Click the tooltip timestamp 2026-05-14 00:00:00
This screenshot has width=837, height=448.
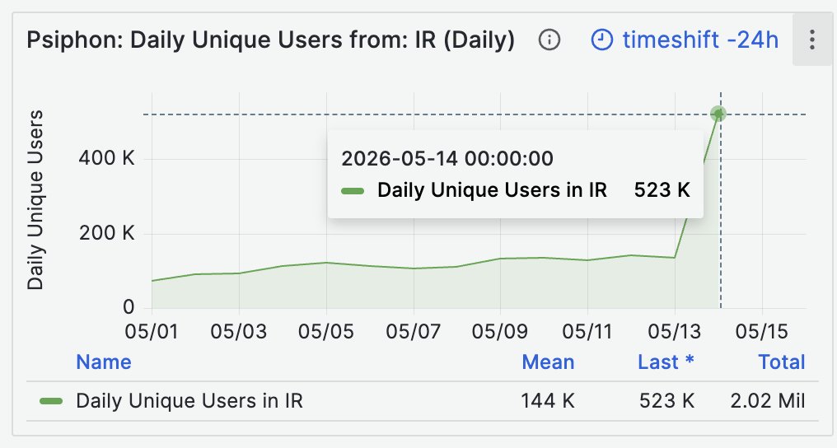[447, 159]
